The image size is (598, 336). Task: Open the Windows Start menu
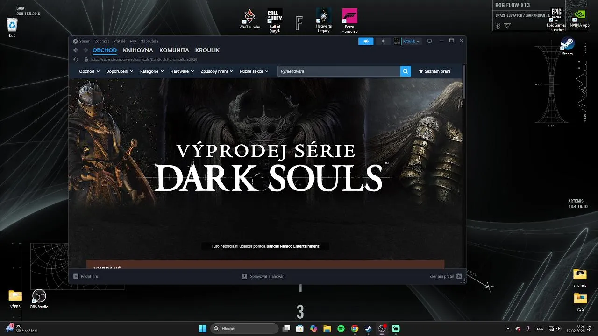(203, 329)
